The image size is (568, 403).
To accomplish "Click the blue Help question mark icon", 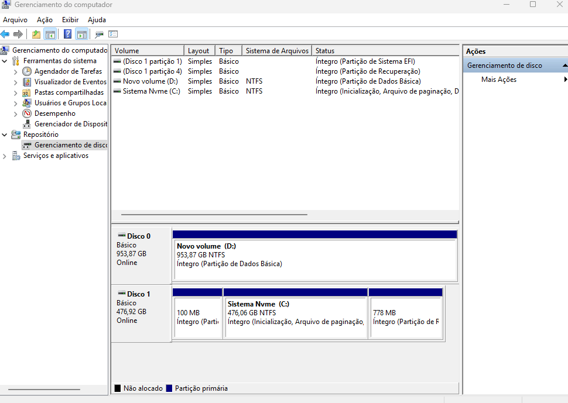I will pos(67,35).
